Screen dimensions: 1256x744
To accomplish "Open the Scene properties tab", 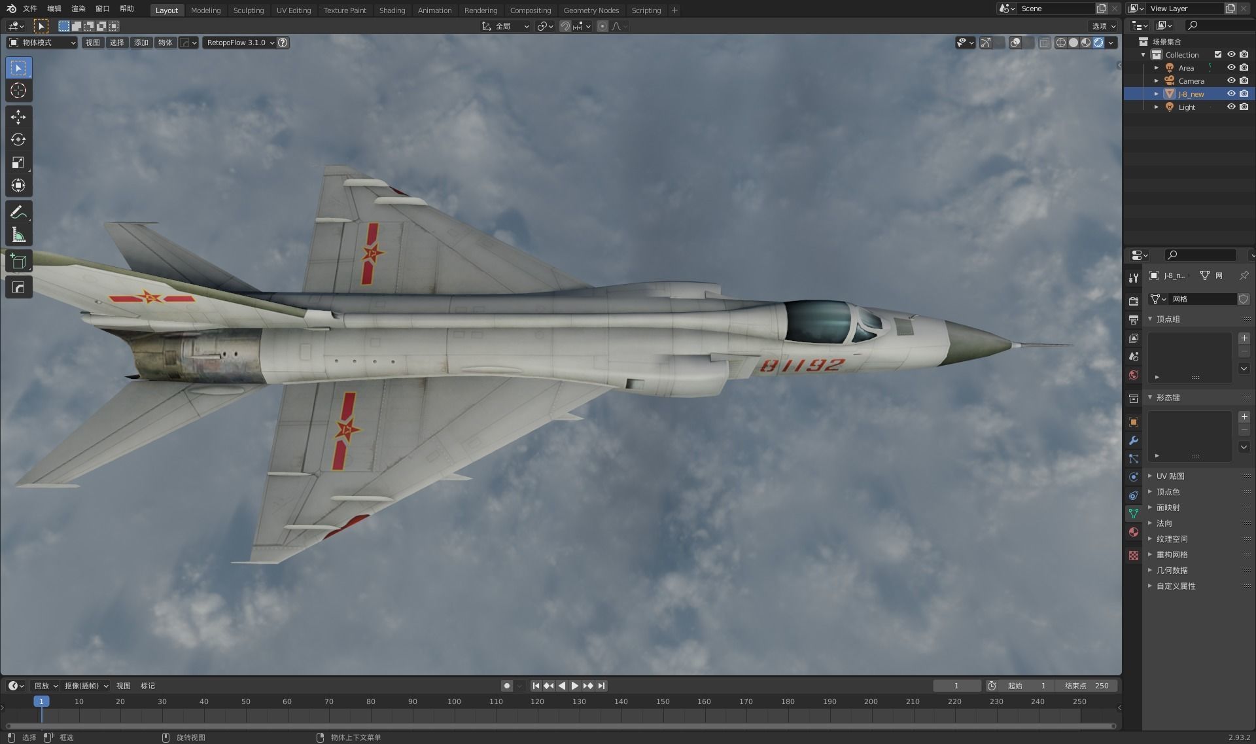I will pyautogui.click(x=1134, y=357).
